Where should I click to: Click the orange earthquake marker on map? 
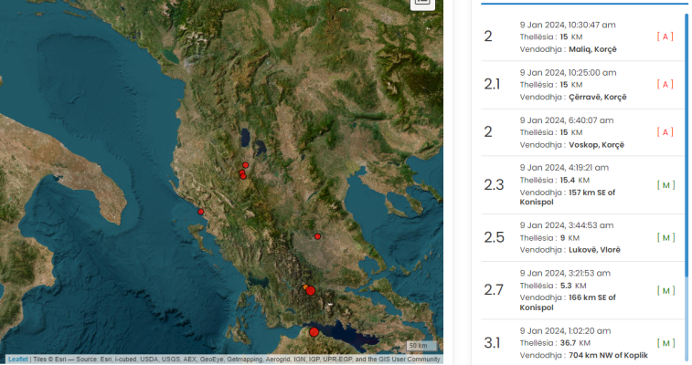(305, 287)
